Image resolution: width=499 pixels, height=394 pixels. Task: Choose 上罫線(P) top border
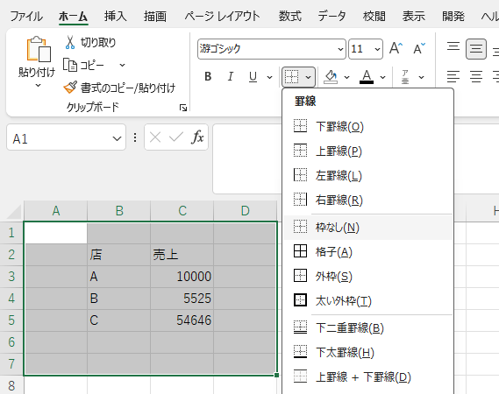367,151
